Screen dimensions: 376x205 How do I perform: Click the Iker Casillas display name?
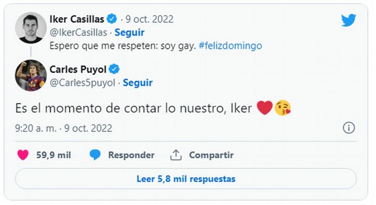click(x=77, y=20)
